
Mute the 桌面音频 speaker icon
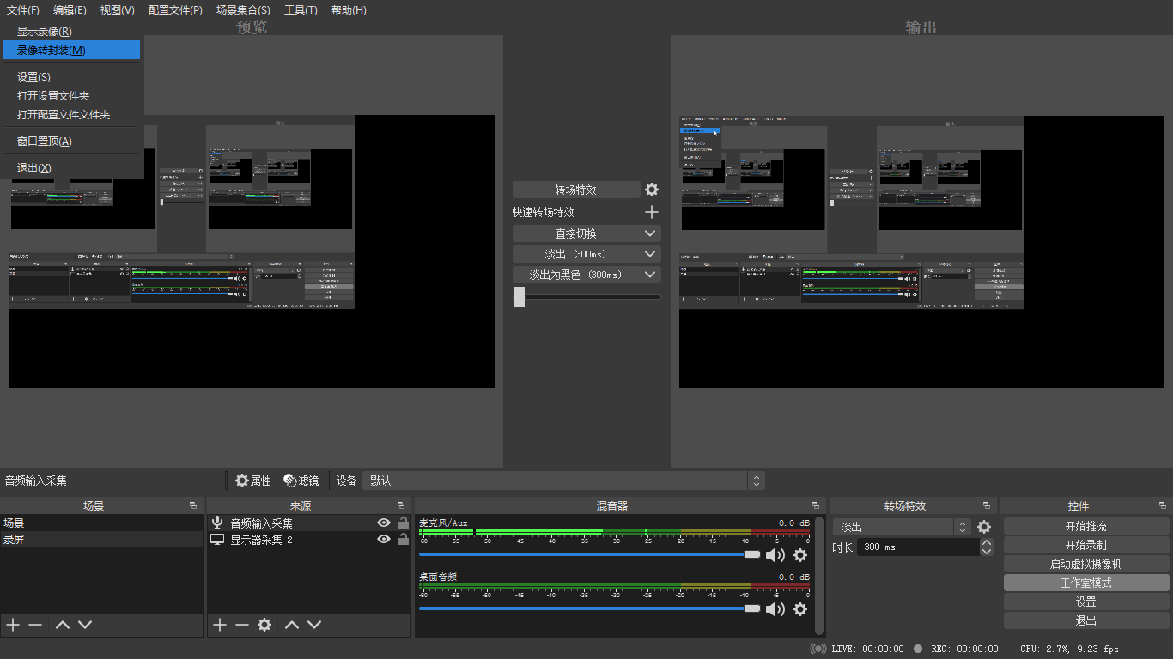click(x=775, y=609)
